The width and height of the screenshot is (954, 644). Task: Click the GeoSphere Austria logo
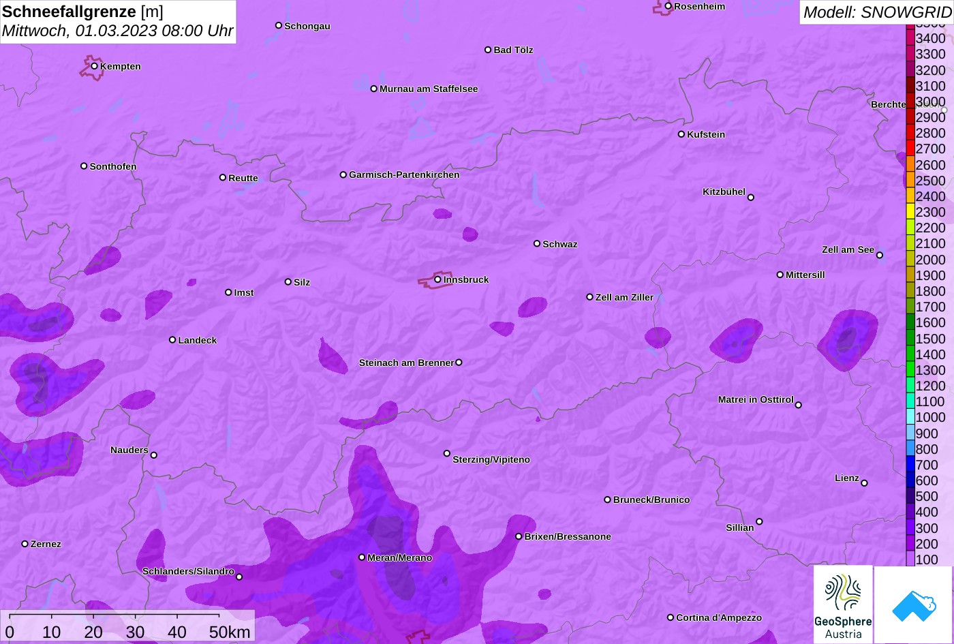coord(843,604)
